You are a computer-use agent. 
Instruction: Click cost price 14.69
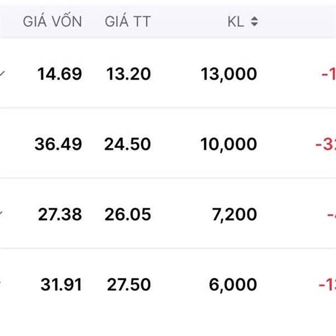(x=60, y=74)
